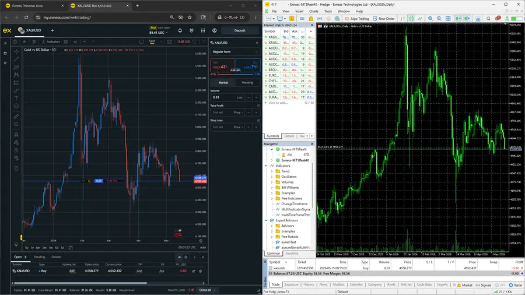525x295 pixels.
Task: Expand the Trend indicators folder
Action: coord(272,171)
